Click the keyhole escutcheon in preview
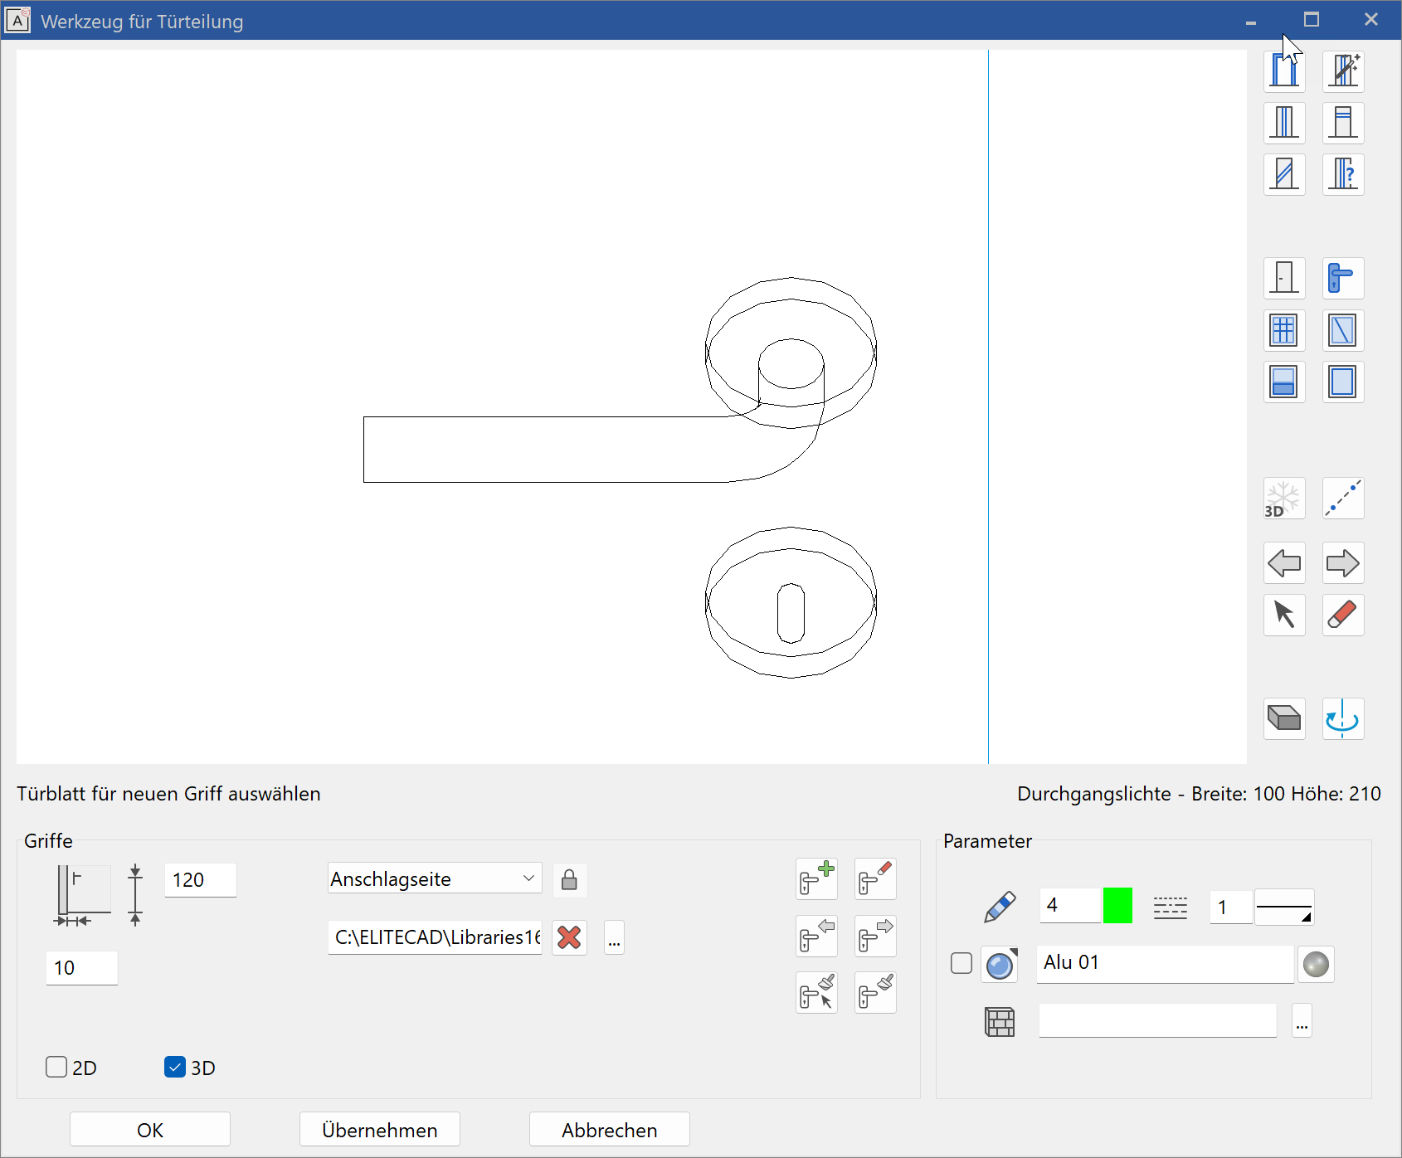1402x1158 pixels. (x=791, y=603)
